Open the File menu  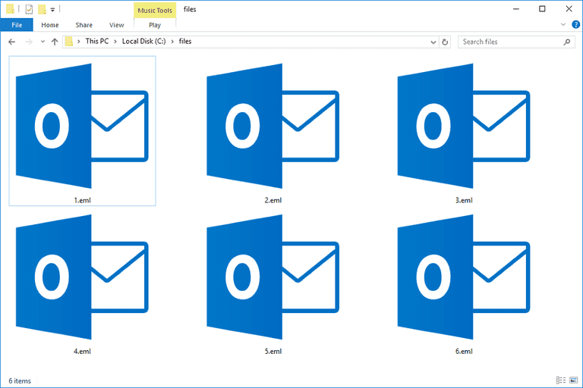coord(17,25)
